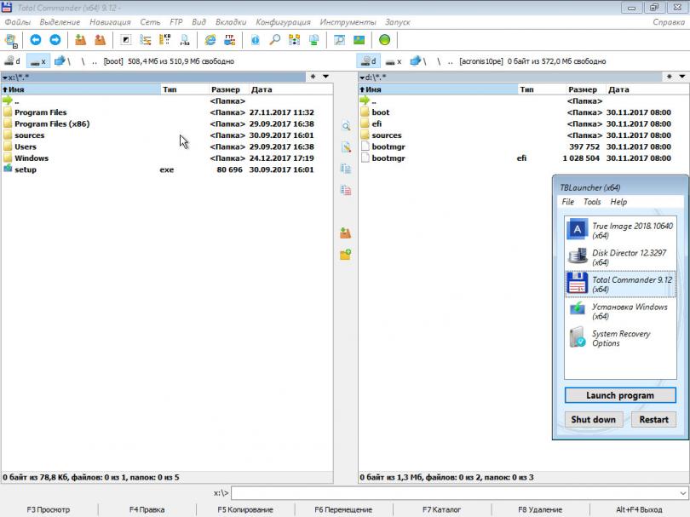Select setup exe file in left panel
Screen dimensions: 690x517
(166, 169)
